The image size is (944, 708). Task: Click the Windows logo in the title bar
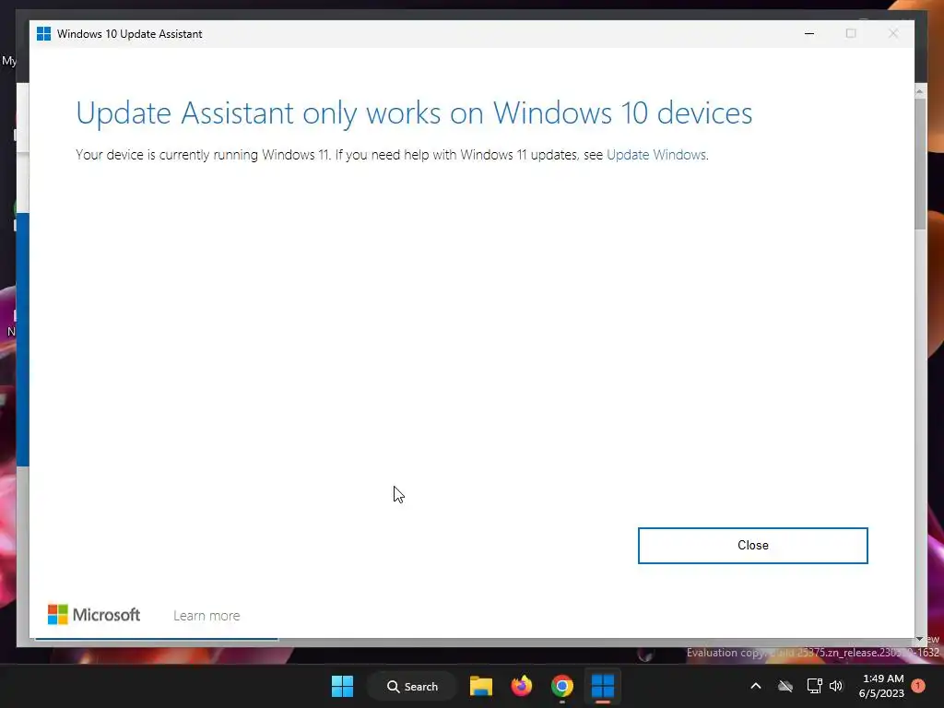(x=43, y=34)
